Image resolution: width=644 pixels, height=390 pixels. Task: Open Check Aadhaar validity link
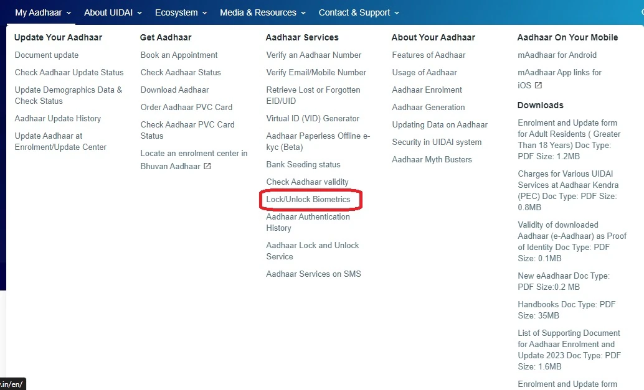pyautogui.click(x=307, y=182)
